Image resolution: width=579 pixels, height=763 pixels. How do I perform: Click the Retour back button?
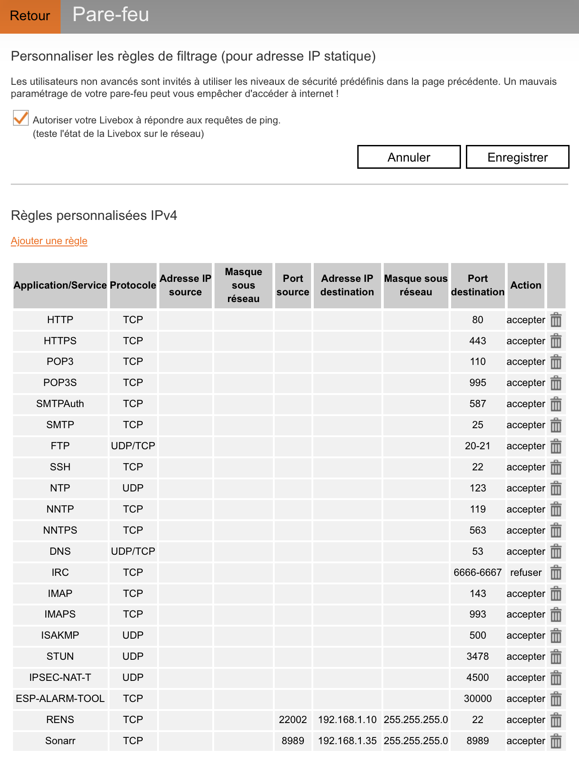click(x=30, y=16)
